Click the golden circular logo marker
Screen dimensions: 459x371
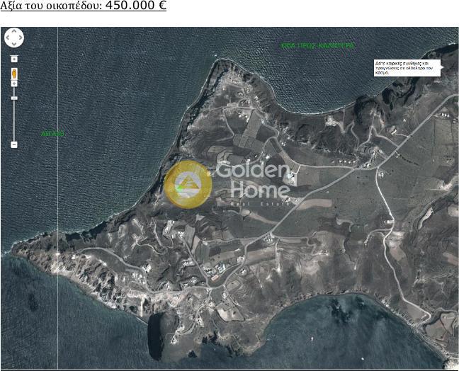tap(188, 184)
